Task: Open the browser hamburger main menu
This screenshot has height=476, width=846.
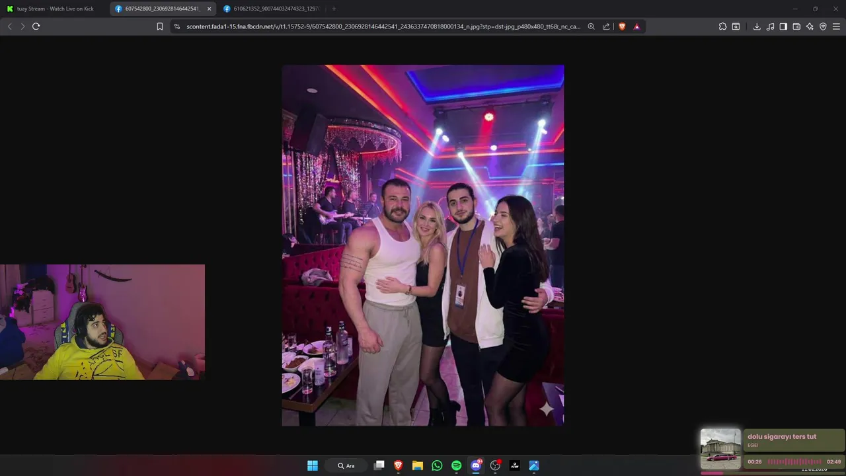Action: [836, 26]
